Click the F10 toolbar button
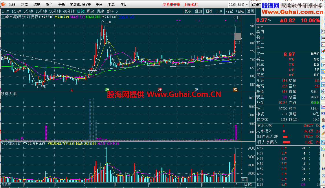This screenshot has width=325, height=188. click(x=219, y=11)
